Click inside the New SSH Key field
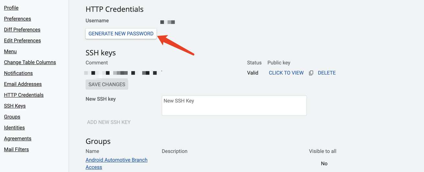Screen dimensions: 424x172 (x=234, y=105)
